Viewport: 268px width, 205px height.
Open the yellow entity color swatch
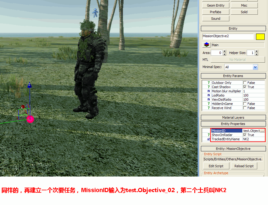(x=260, y=37)
